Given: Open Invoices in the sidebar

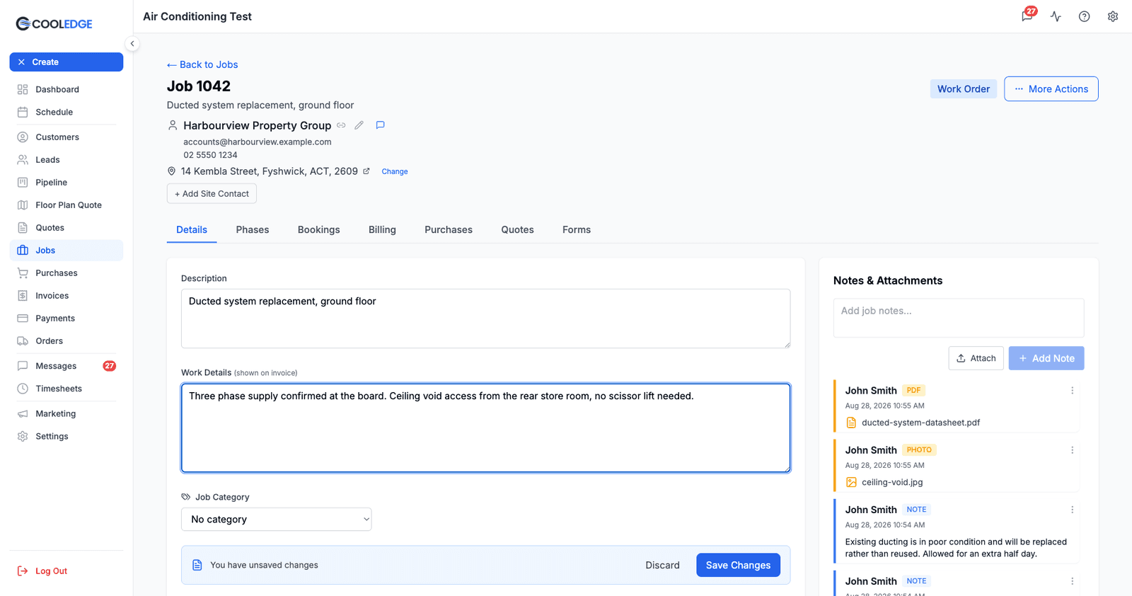Looking at the screenshot, I should coord(67,296).
